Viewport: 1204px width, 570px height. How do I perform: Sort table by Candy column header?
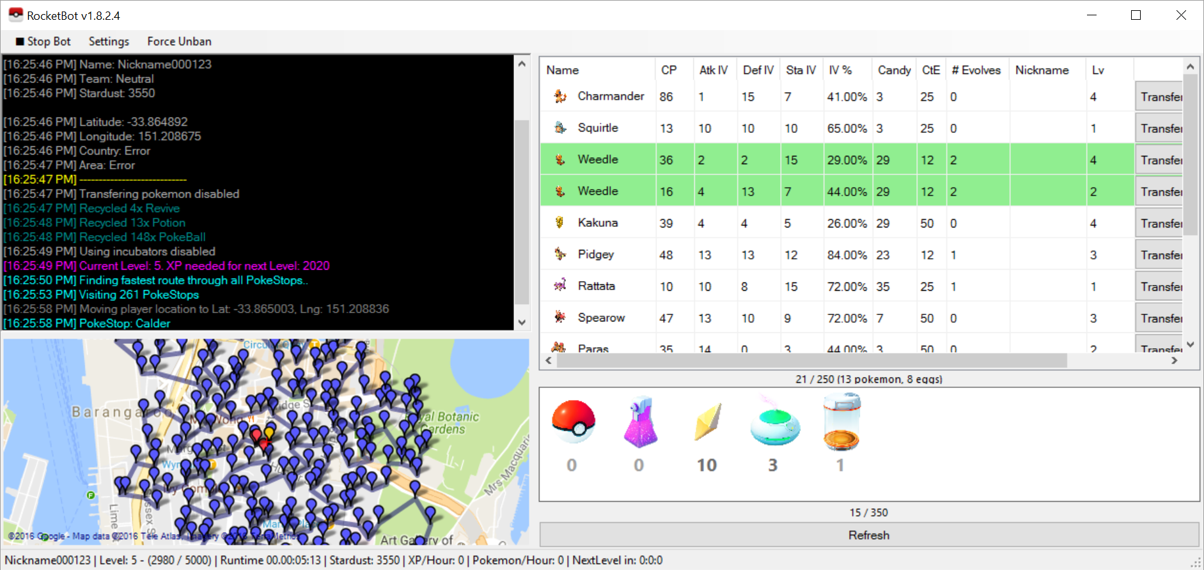pos(894,70)
